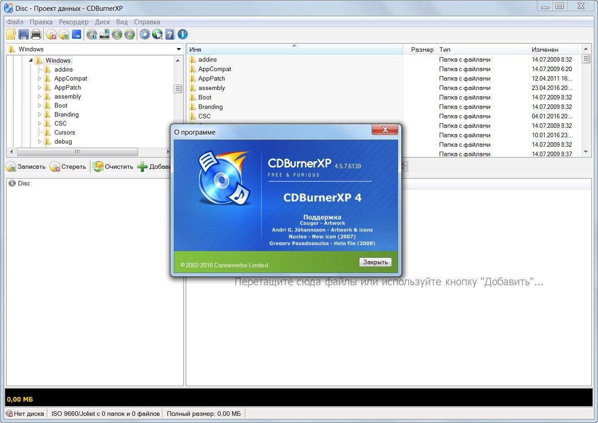The image size is (598, 423).
Task: Collapse the Windows folder node in tree
Action: point(31,60)
